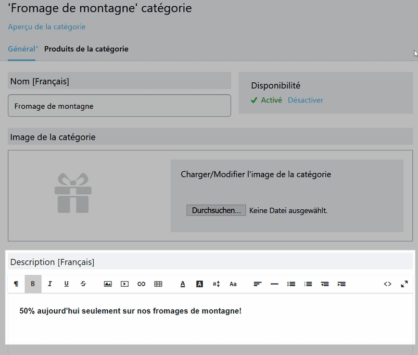This screenshot has height=355, width=418.
Task: Click Désactiver to disable the category
Action: click(306, 100)
